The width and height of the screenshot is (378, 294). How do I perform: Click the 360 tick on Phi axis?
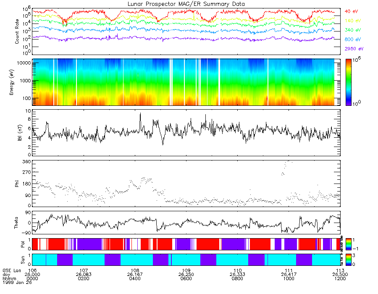tap(26, 161)
